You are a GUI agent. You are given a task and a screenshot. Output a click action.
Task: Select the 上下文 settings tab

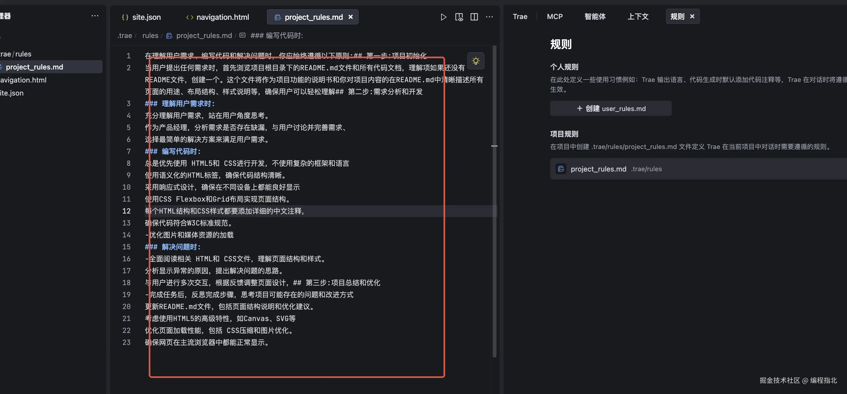tap(638, 17)
